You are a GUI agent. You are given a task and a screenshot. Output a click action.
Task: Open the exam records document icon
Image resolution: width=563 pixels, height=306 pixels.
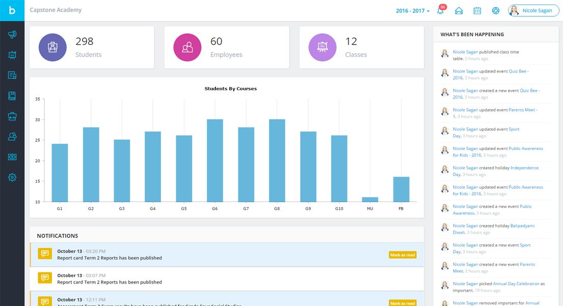click(x=12, y=75)
